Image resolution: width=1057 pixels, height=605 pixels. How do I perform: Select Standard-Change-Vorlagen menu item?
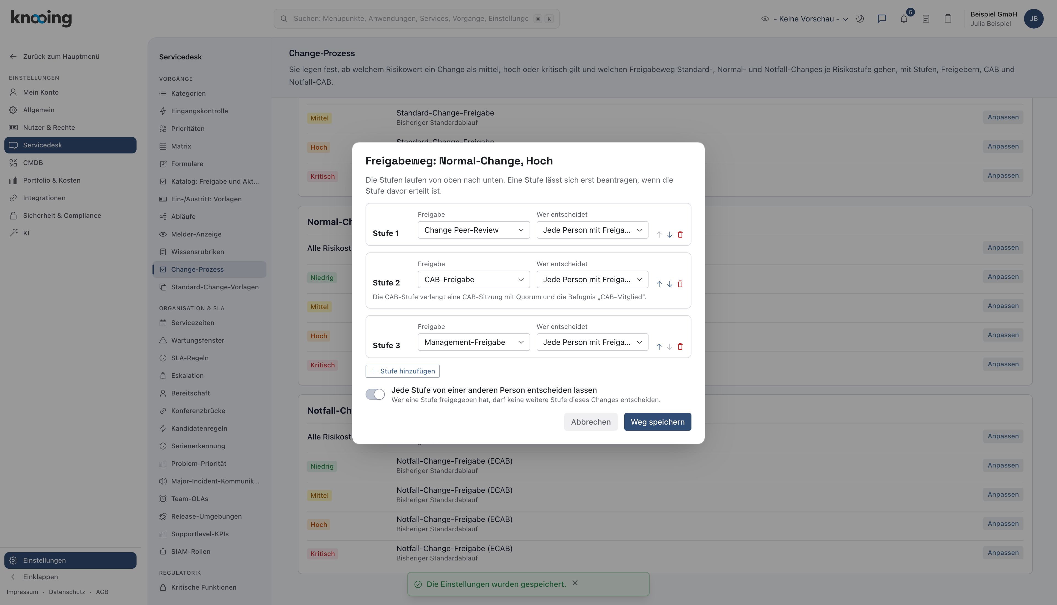[209, 287]
